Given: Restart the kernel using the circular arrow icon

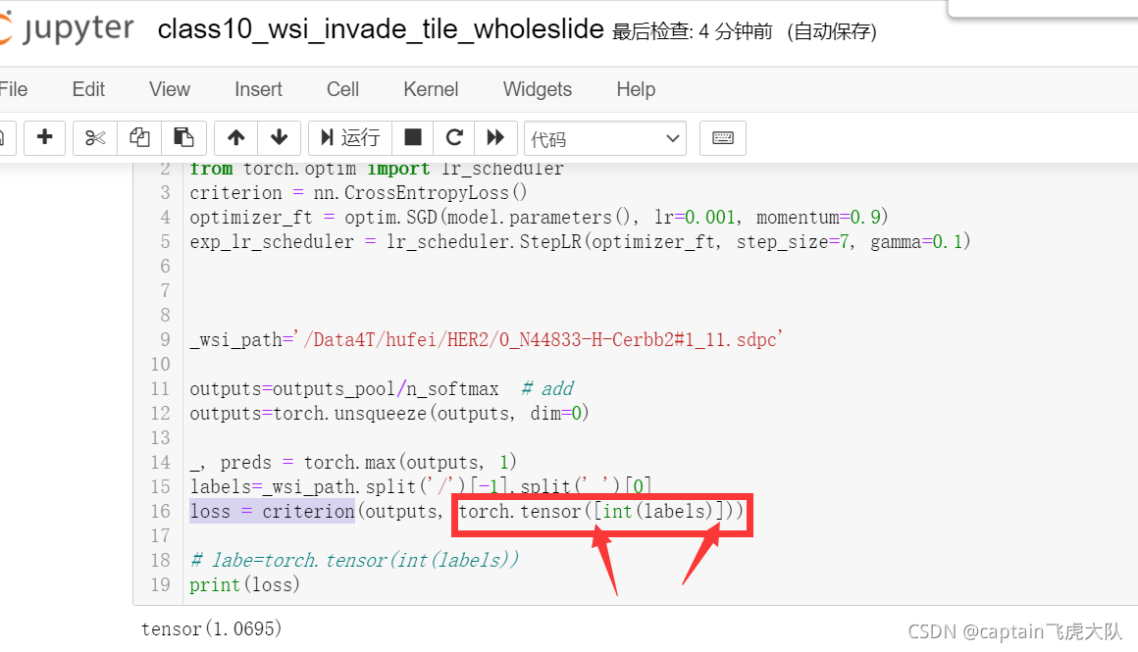Looking at the screenshot, I should click(x=453, y=137).
